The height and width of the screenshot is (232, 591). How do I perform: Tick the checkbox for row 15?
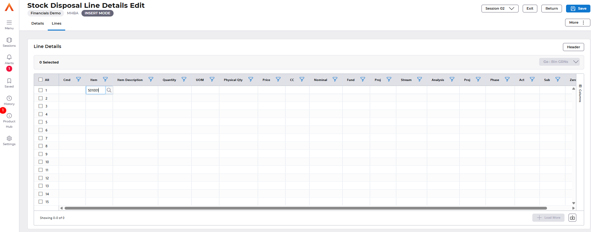click(x=41, y=202)
